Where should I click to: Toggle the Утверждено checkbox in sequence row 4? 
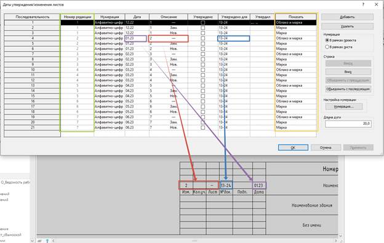click(203, 38)
